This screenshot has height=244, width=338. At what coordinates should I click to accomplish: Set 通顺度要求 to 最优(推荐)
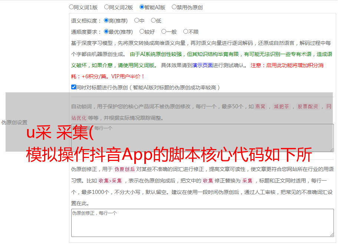[106, 32]
